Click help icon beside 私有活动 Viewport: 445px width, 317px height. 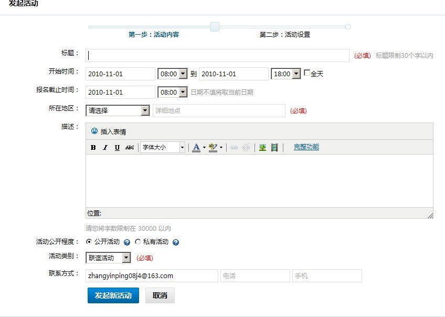(x=176, y=242)
